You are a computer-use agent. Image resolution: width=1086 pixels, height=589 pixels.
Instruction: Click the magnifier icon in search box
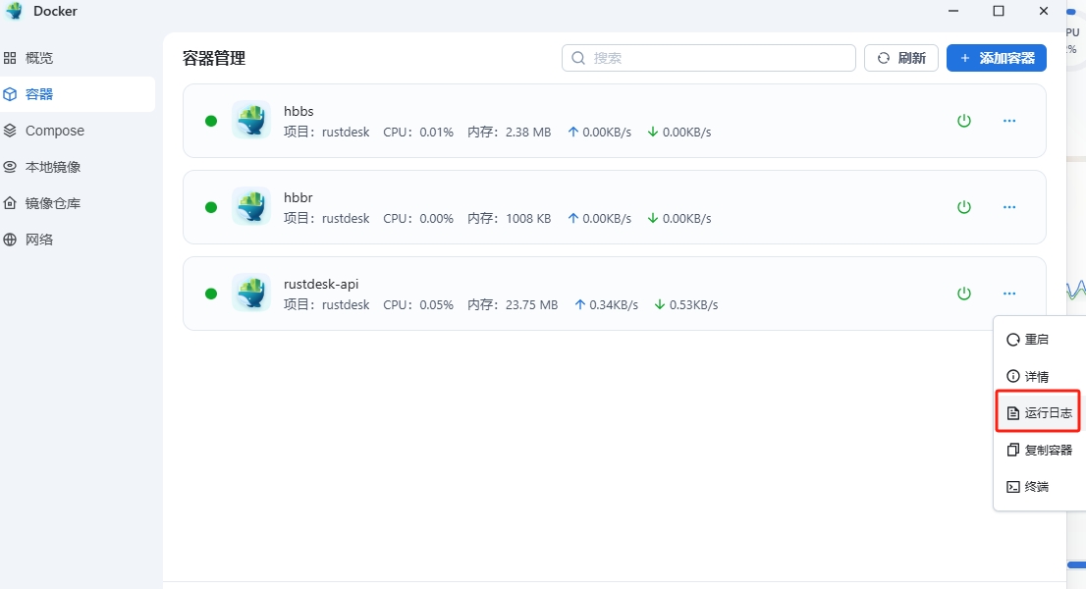[578, 58]
